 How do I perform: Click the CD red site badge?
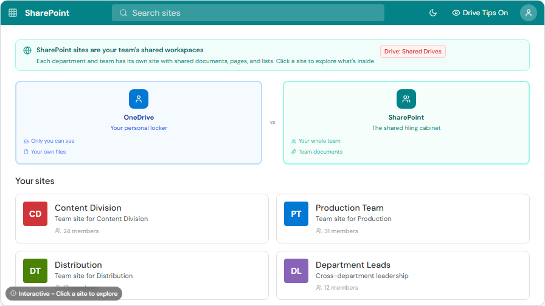click(x=35, y=214)
